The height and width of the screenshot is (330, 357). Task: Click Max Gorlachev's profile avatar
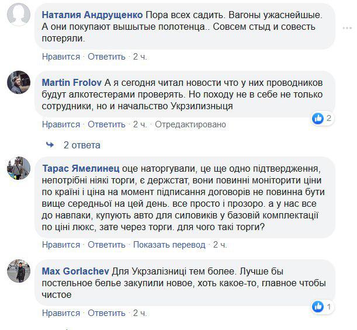(x=19, y=271)
